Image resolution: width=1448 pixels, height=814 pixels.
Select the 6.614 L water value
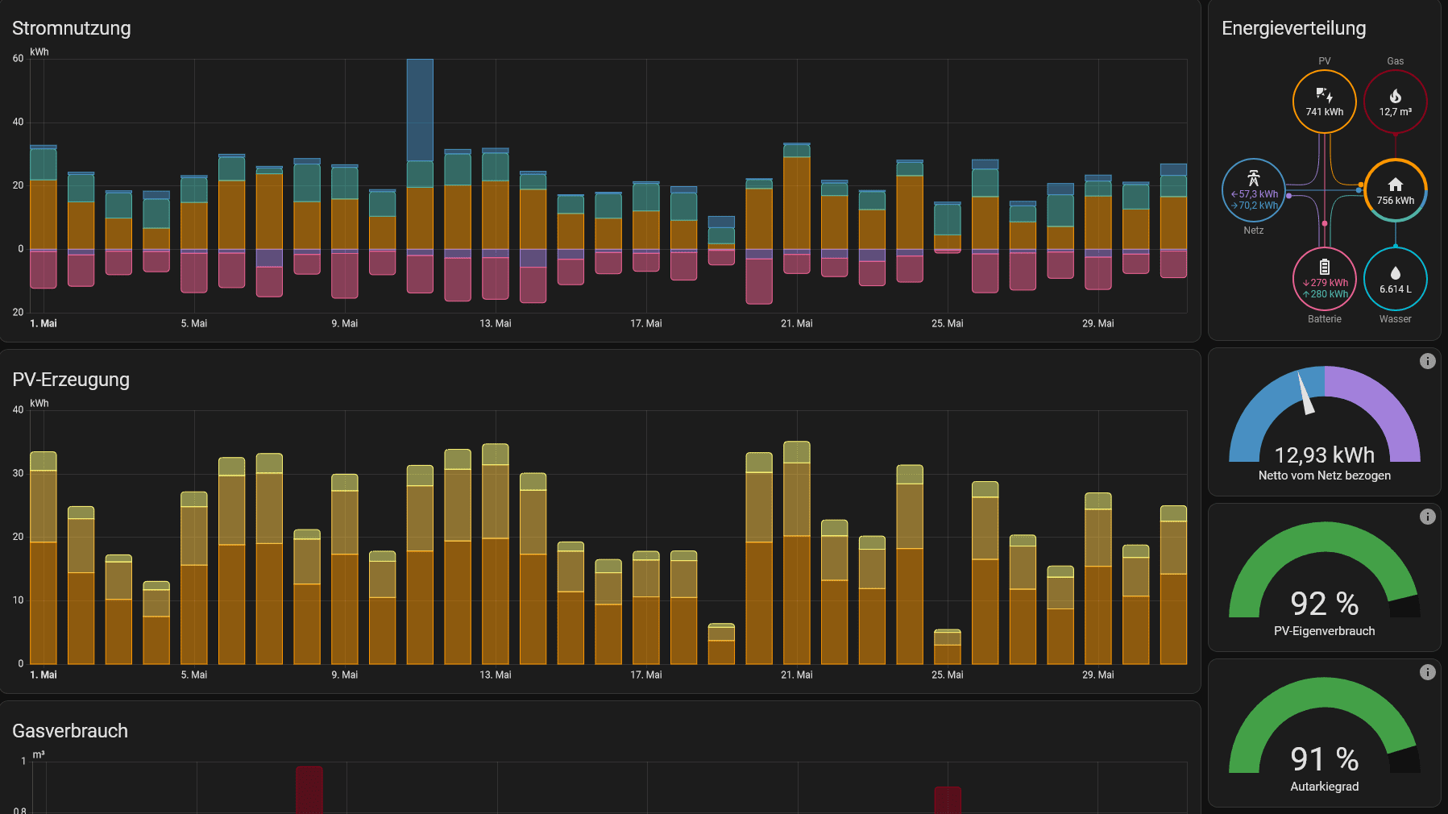[1396, 289]
